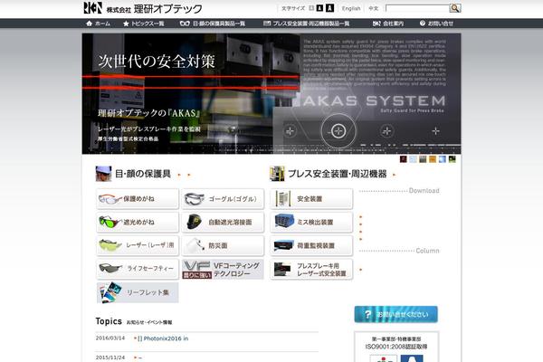Click the Riken Optech company logo
Image resolution: width=543 pixels, height=362 pixels.
[143, 8]
